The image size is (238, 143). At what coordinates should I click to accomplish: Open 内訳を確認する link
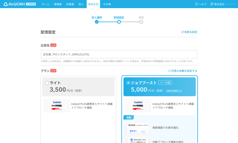(x=174, y=91)
